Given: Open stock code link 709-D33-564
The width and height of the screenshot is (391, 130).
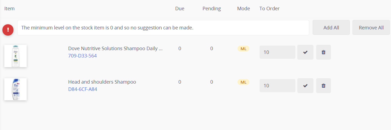Looking at the screenshot, I should (x=82, y=56).
